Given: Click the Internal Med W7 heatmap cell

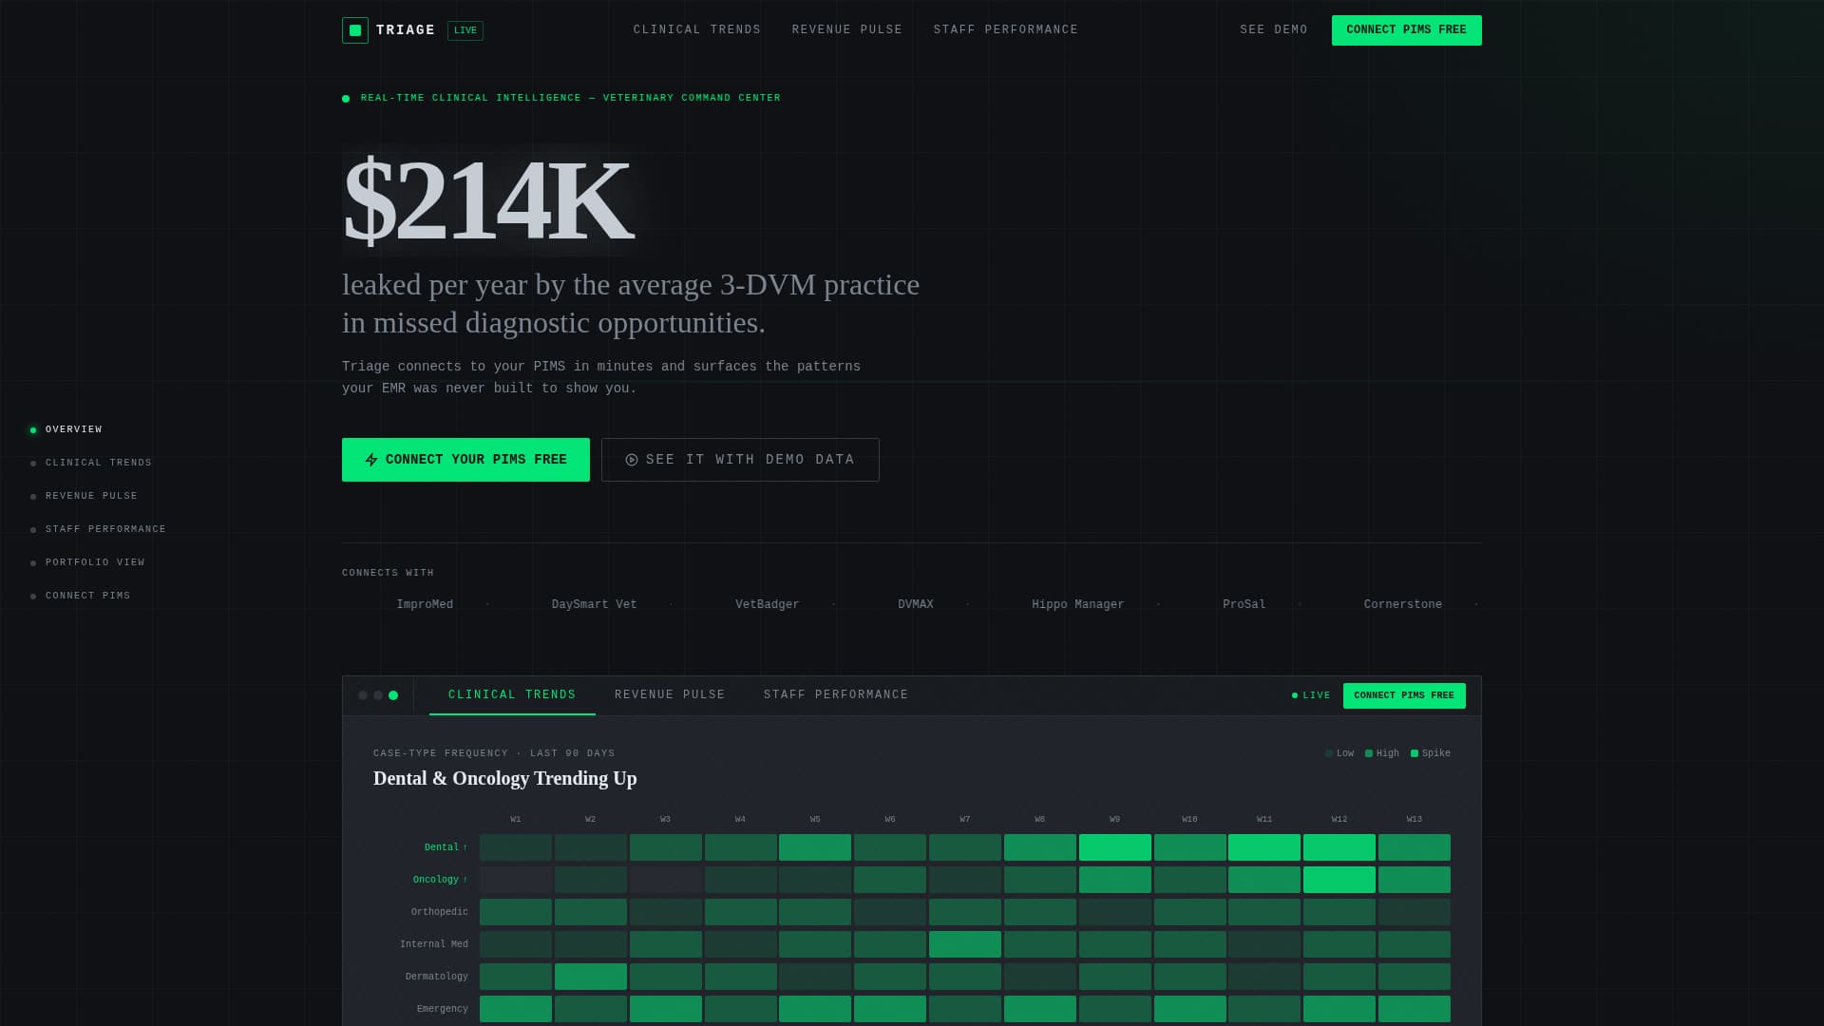Looking at the screenshot, I should point(965,944).
